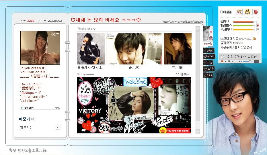The image size is (267, 155).
Task: Click the red B symbol icon
Action: 256,12
